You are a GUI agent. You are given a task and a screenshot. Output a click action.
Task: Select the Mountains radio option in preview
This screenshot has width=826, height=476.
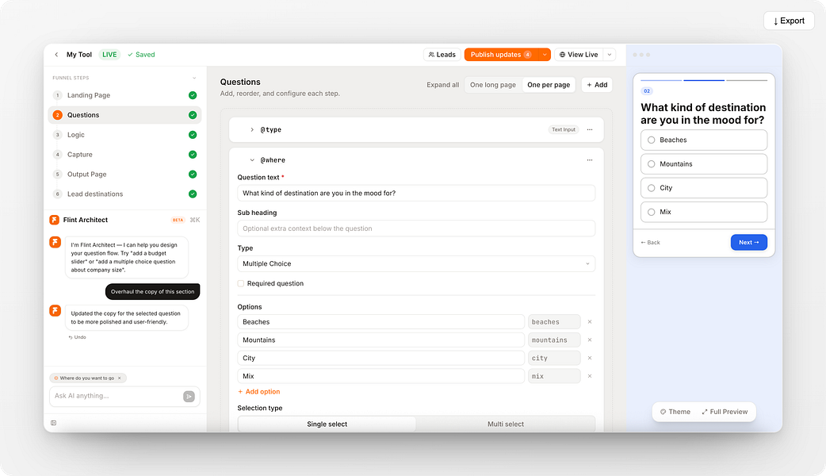[x=651, y=164]
